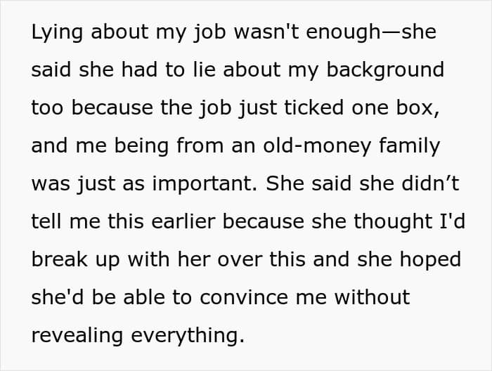Click the word "family"
492x371 pixels.
coord(408,146)
